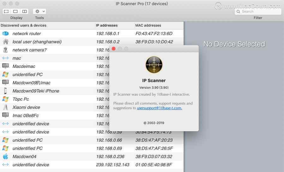Click the Windows icon for 192.168.0.66 row

tap(5, 140)
